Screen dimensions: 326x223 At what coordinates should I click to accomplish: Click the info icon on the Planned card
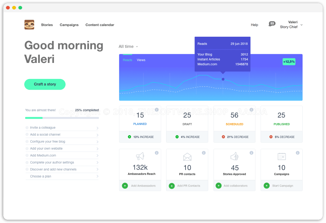coord(157,110)
